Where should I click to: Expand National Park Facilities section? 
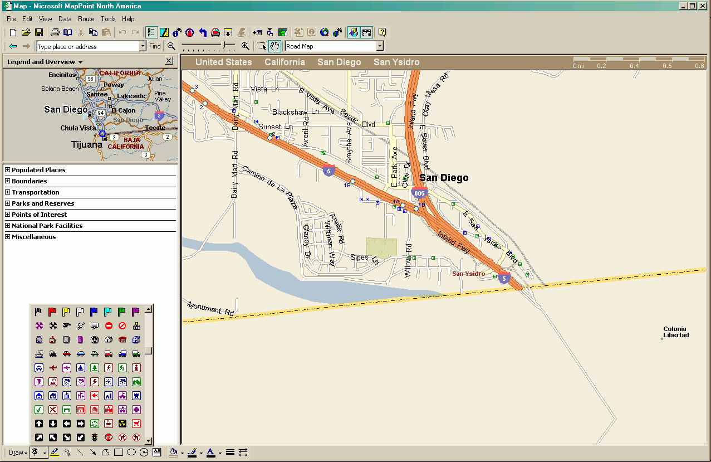(8, 226)
